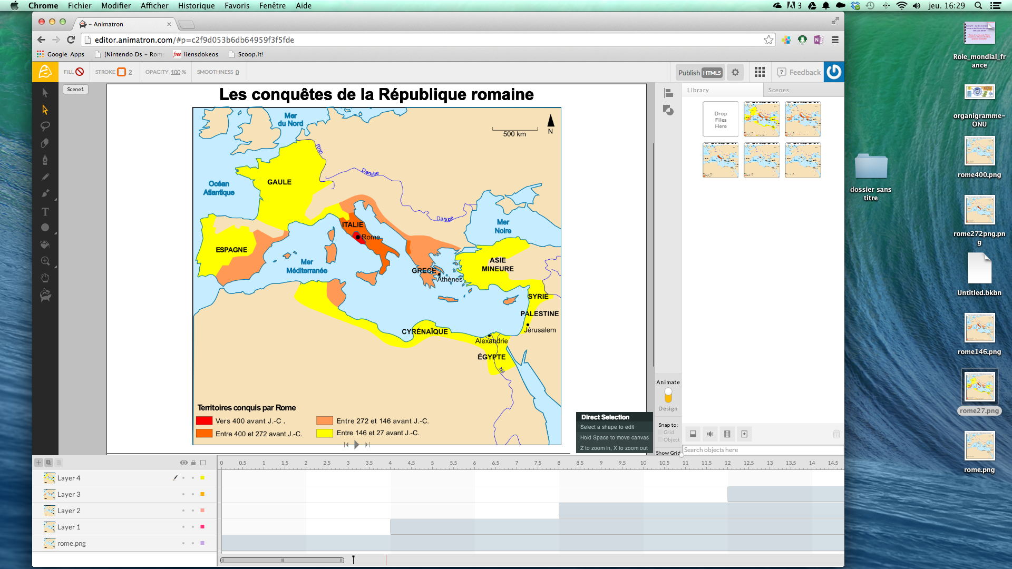The image size is (1012, 569).
Task: Click the stroke width value 2
Action: pos(130,72)
